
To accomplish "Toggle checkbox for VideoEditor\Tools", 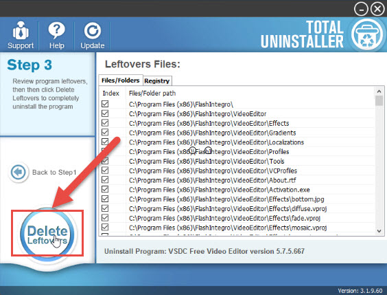I will [105, 161].
